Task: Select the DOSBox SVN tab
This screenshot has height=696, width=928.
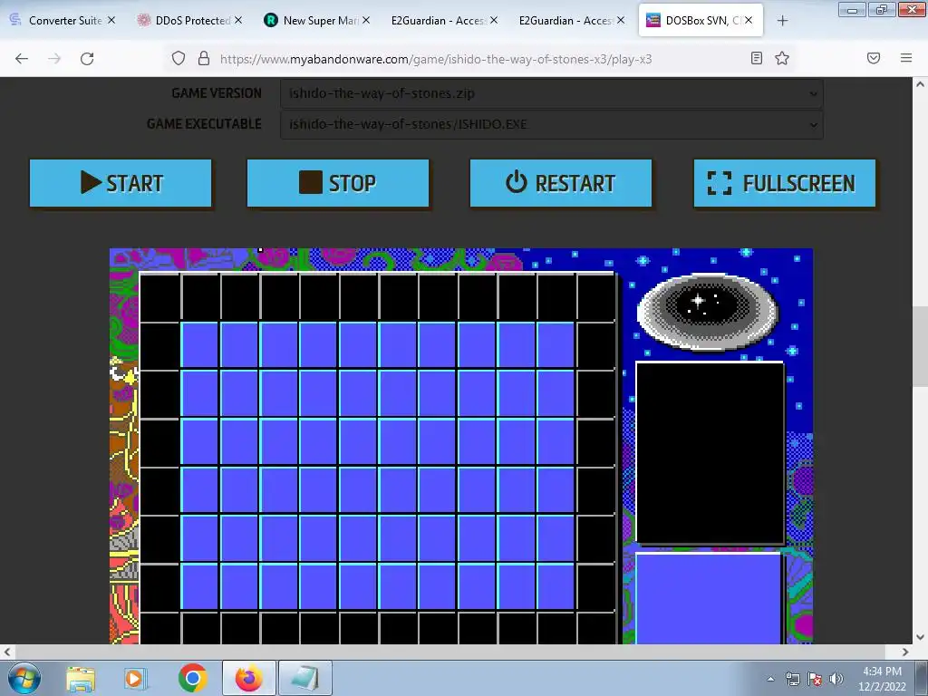Action: 701,20
